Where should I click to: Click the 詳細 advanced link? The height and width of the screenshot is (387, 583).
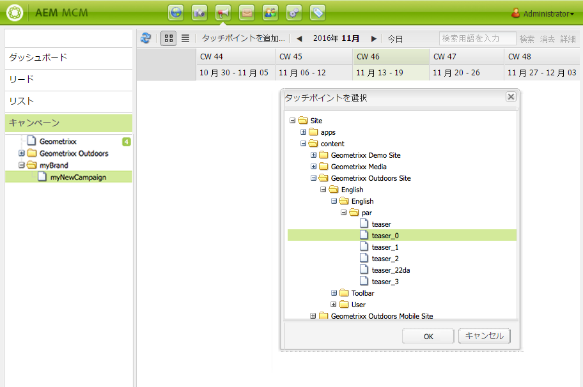tap(568, 38)
